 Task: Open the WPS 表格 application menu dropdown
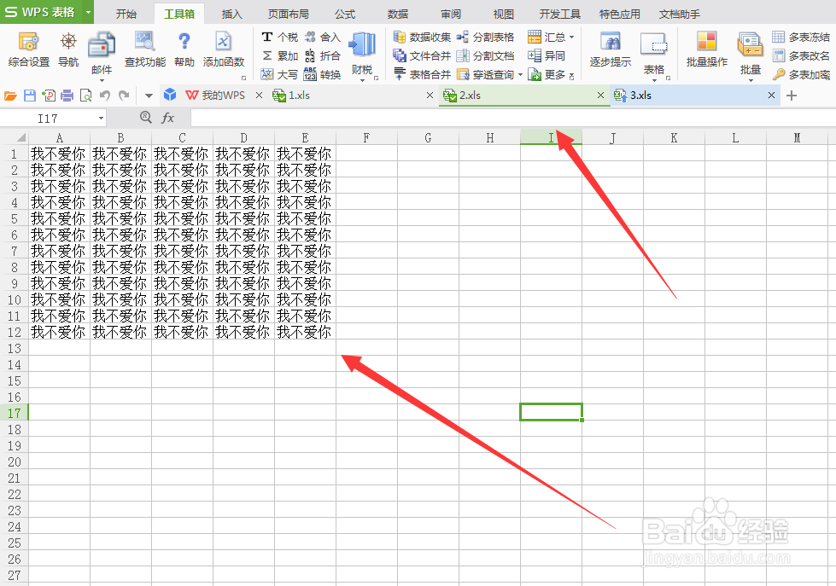pos(88,12)
